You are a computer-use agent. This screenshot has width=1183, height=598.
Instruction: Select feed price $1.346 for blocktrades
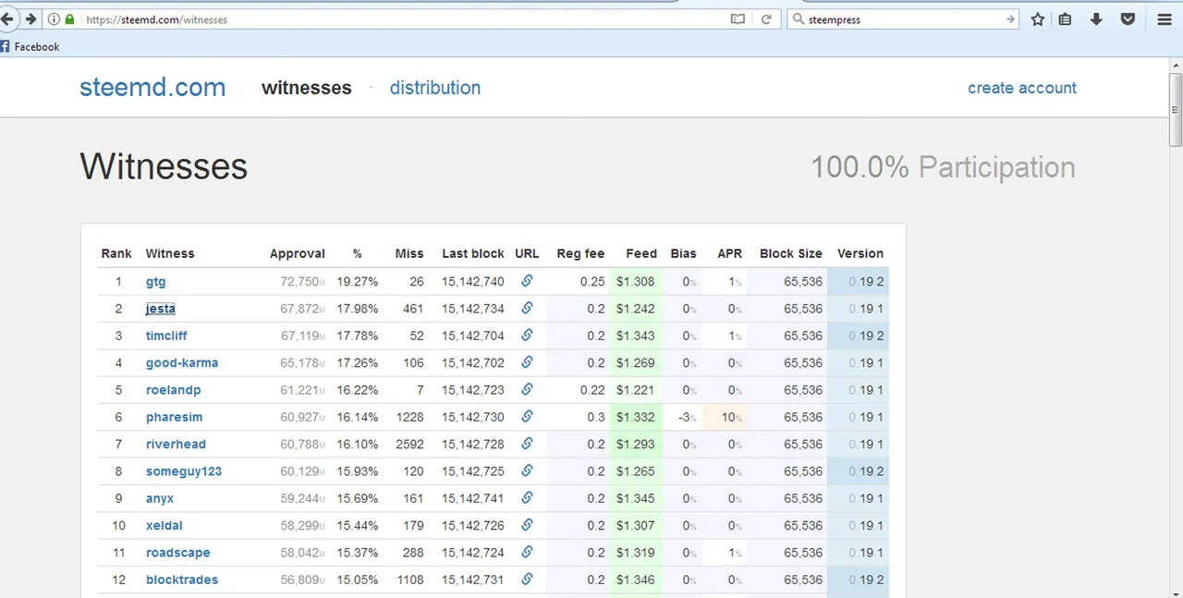pyautogui.click(x=636, y=580)
